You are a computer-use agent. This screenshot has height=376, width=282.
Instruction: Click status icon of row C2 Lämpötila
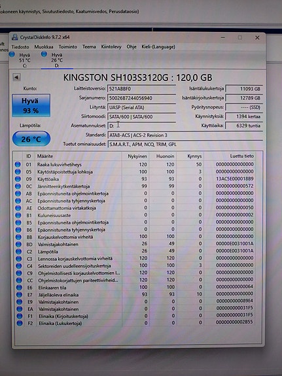click(x=19, y=252)
